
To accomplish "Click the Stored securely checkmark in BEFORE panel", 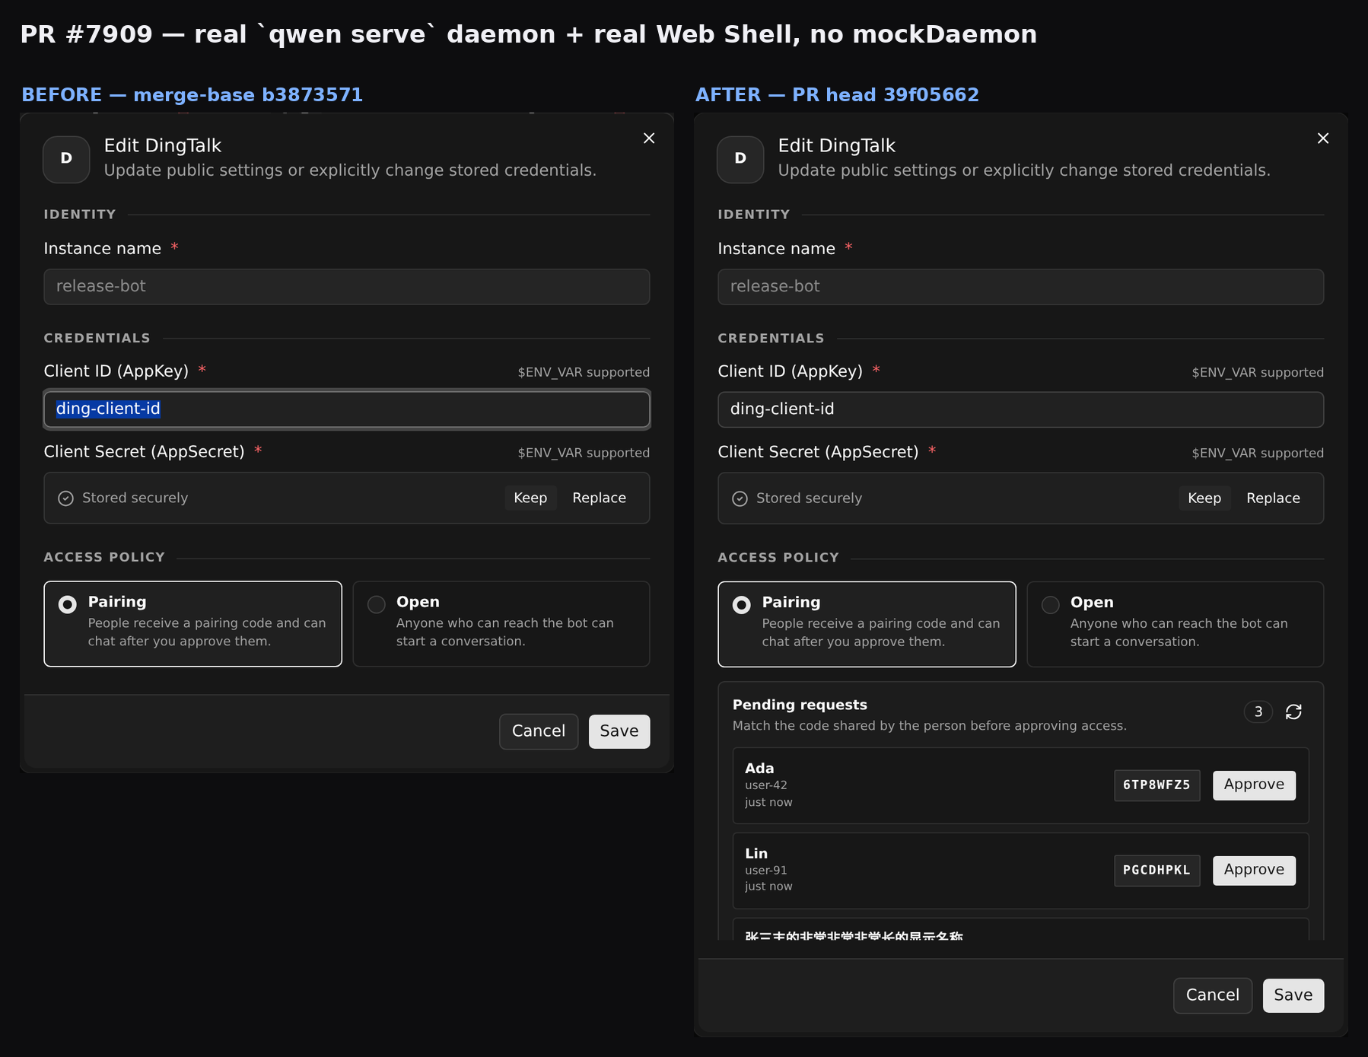I will pyautogui.click(x=66, y=498).
